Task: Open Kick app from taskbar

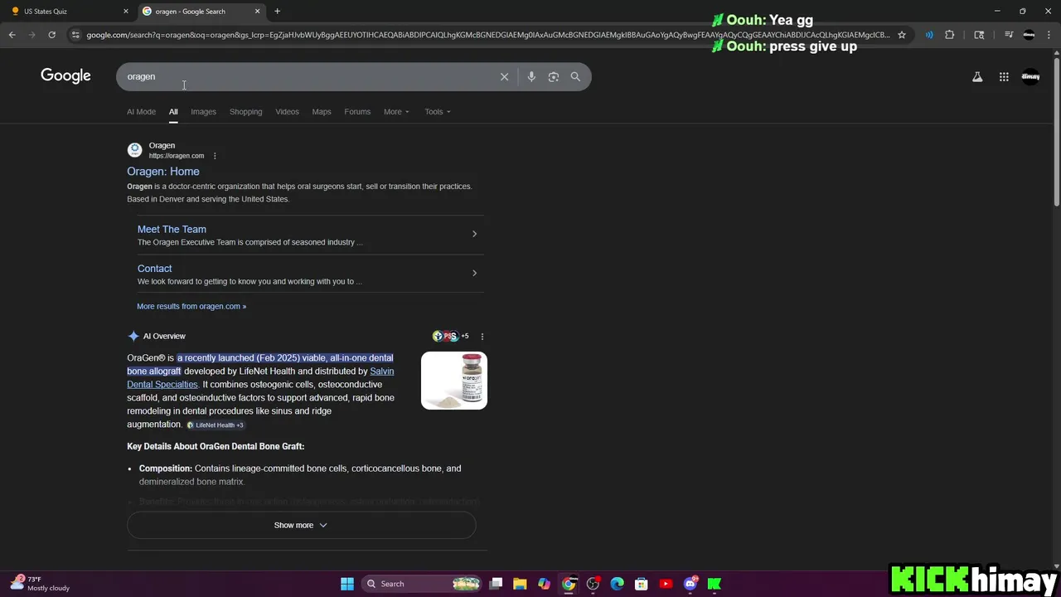Action: pos(715,584)
